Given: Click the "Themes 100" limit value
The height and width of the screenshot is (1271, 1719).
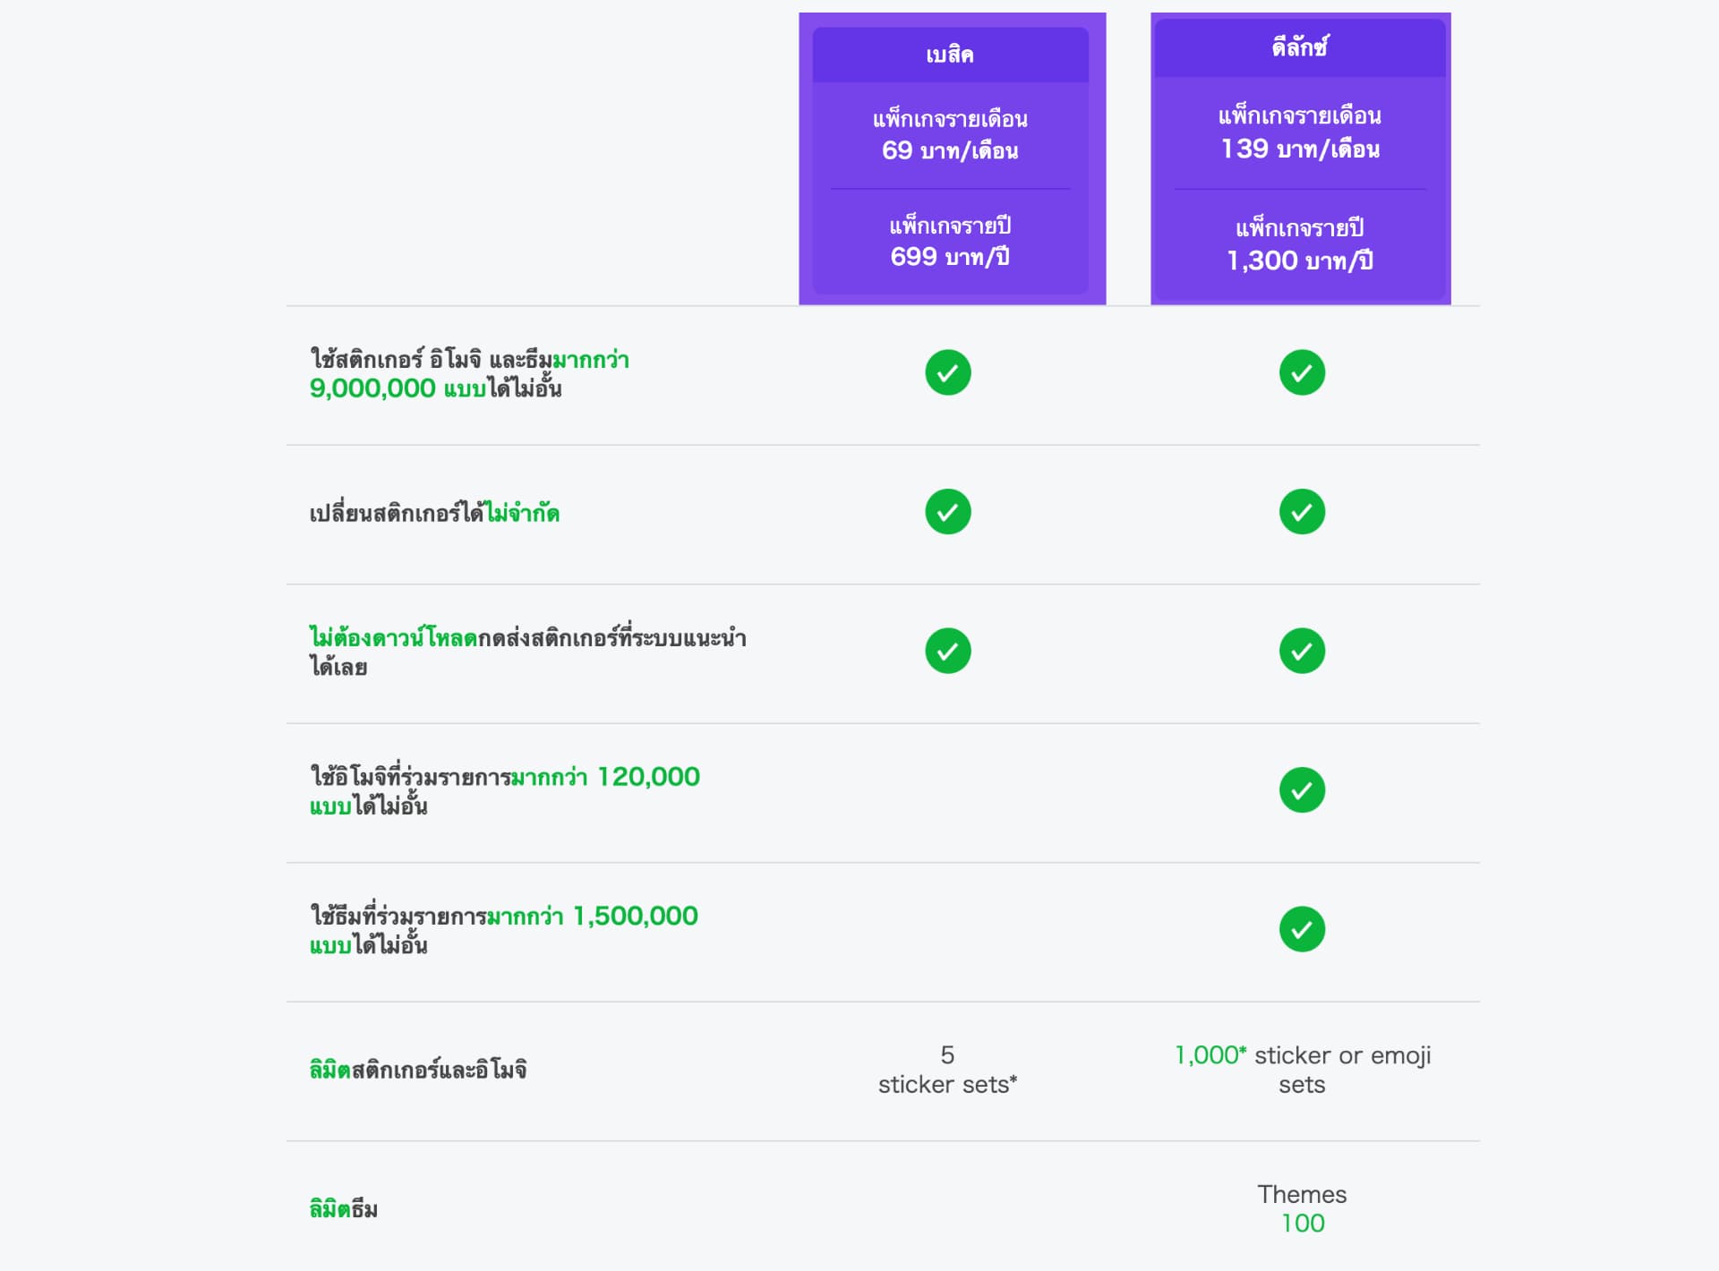Looking at the screenshot, I should 1302,1209.
